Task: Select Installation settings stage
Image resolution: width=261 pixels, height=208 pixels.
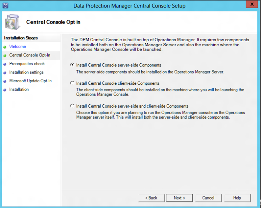Action: pyautogui.click(x=26, y=72)
